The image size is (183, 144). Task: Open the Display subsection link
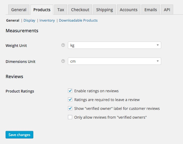[x=29, y=20]
